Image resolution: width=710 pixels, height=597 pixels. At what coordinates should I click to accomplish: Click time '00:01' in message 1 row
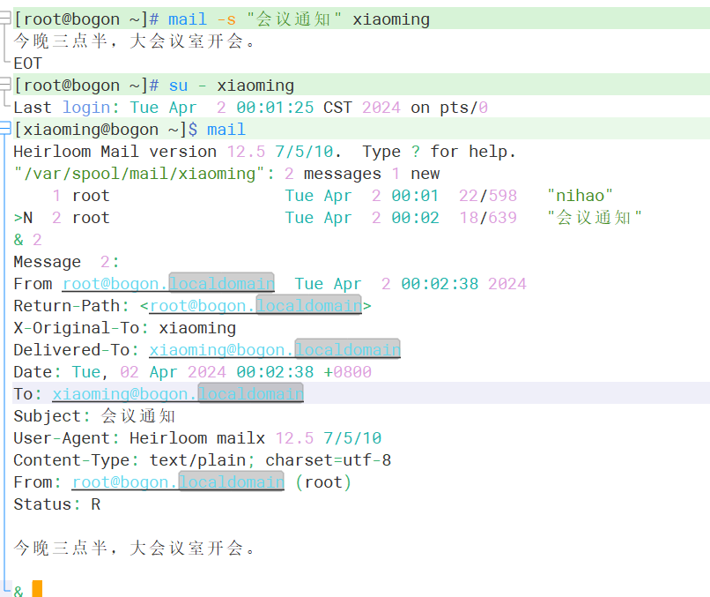[415, 196]
